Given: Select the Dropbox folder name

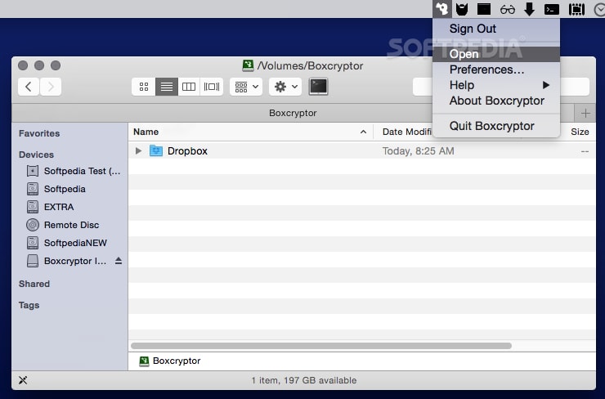Looking at the screenshot, I should (187, 151).
